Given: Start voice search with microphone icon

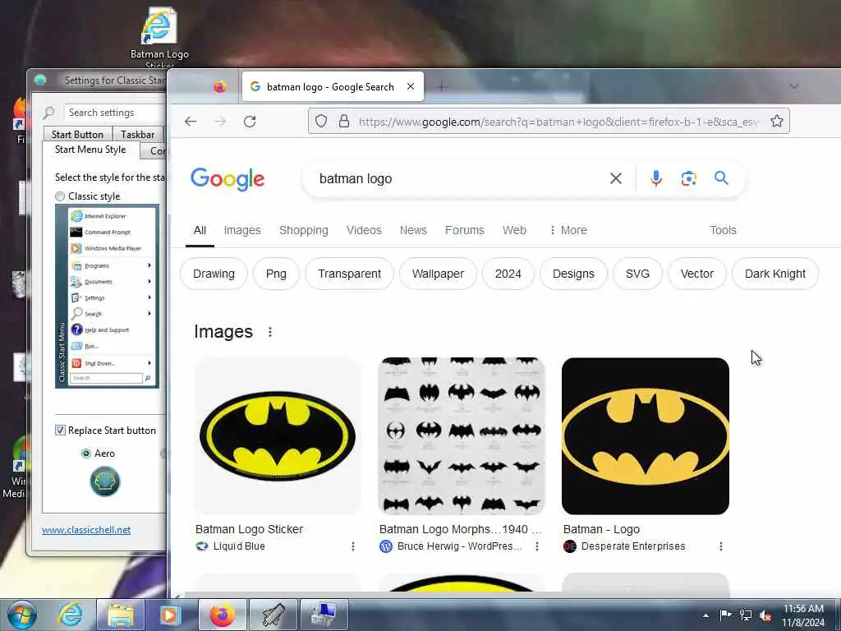Looking at the screenshot, I should pos(656,178).
